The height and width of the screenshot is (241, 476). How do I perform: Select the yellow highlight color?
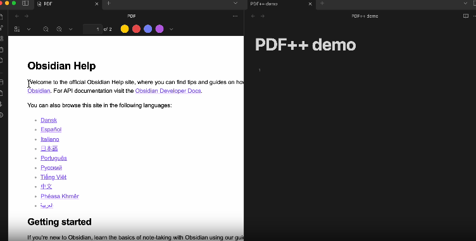coord(125,29)
